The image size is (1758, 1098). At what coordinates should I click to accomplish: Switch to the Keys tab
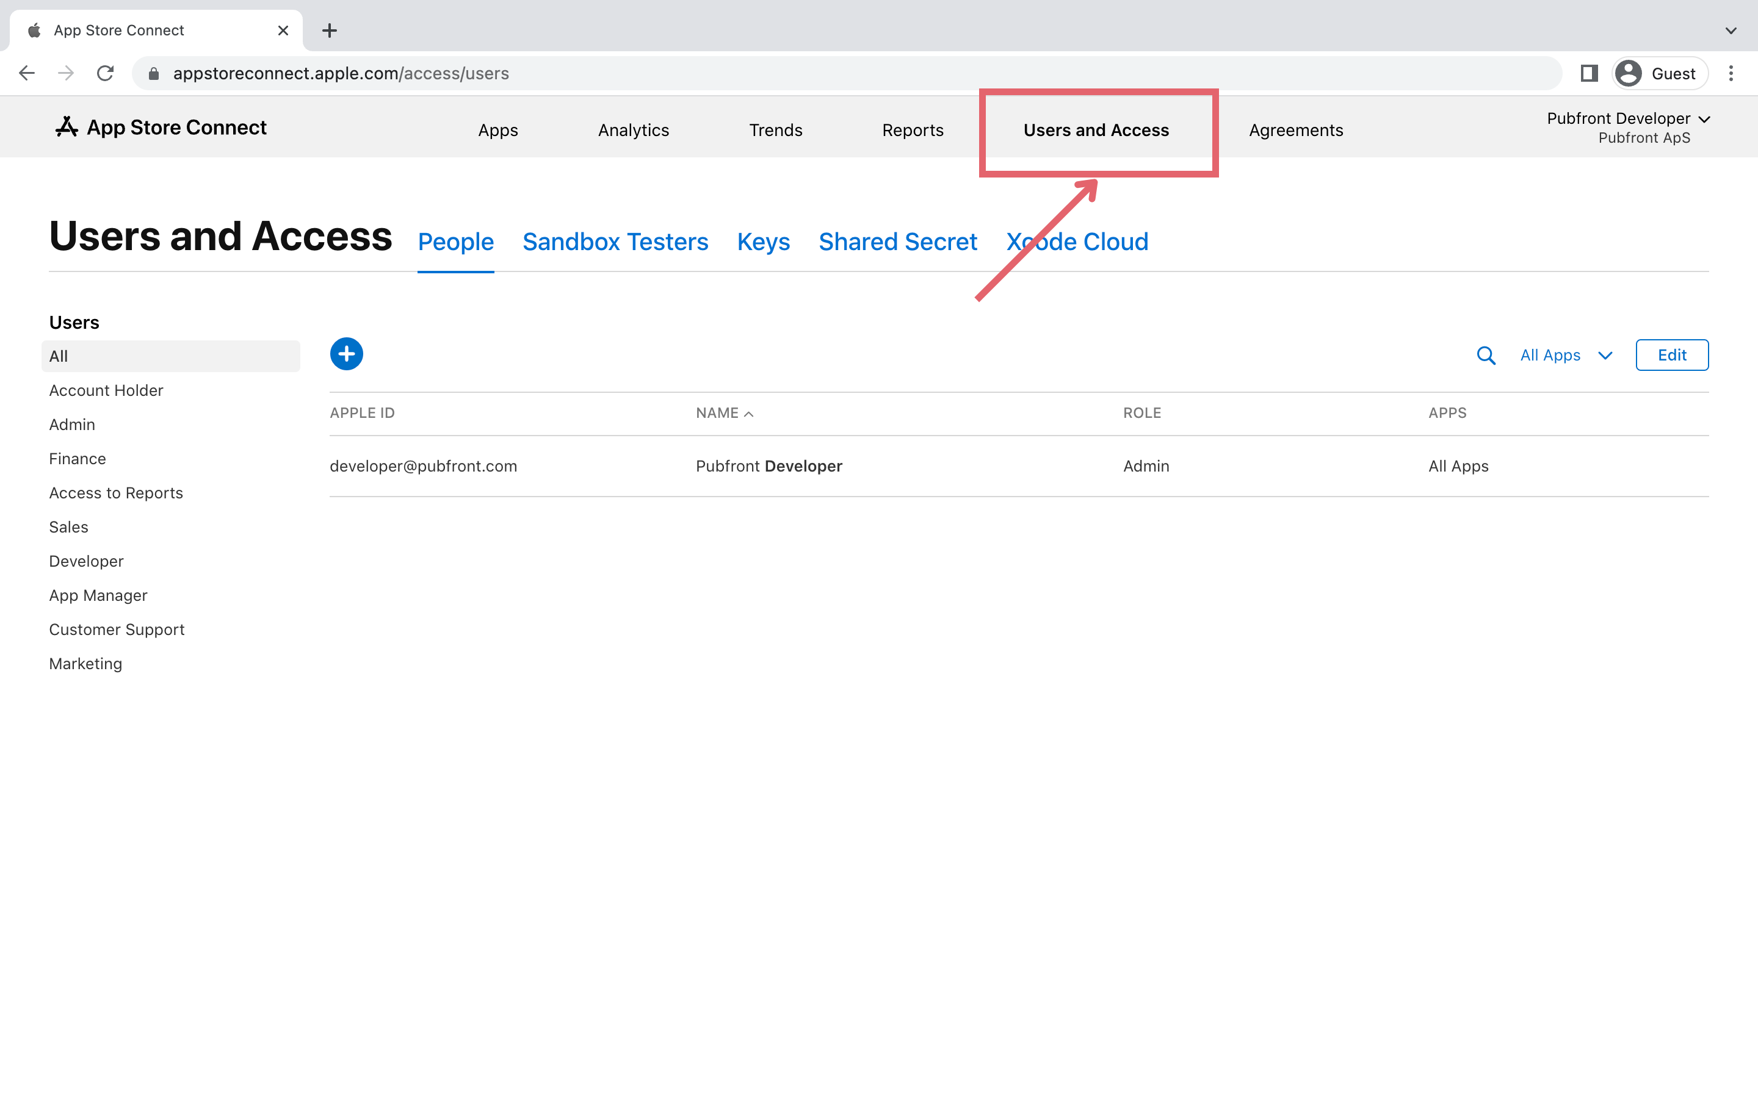pyautogui.click(x=764, y=242)
